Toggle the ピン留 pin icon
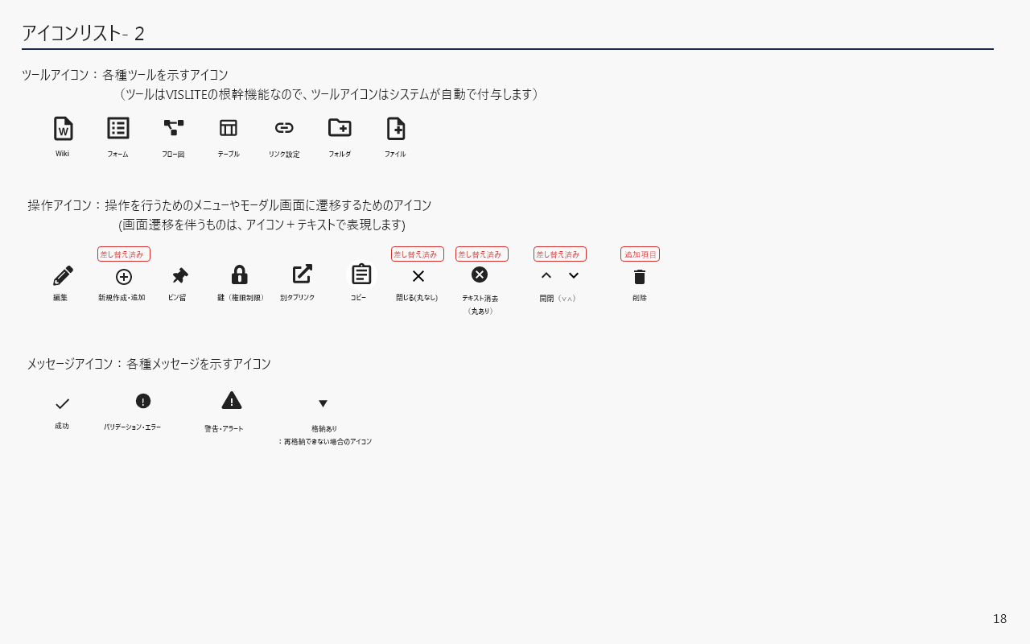Viewport: 1030px width, 644px height. point(180,276)
